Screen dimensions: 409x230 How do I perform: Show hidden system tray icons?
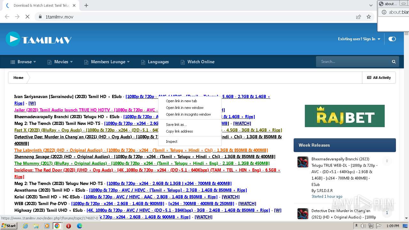356,226
